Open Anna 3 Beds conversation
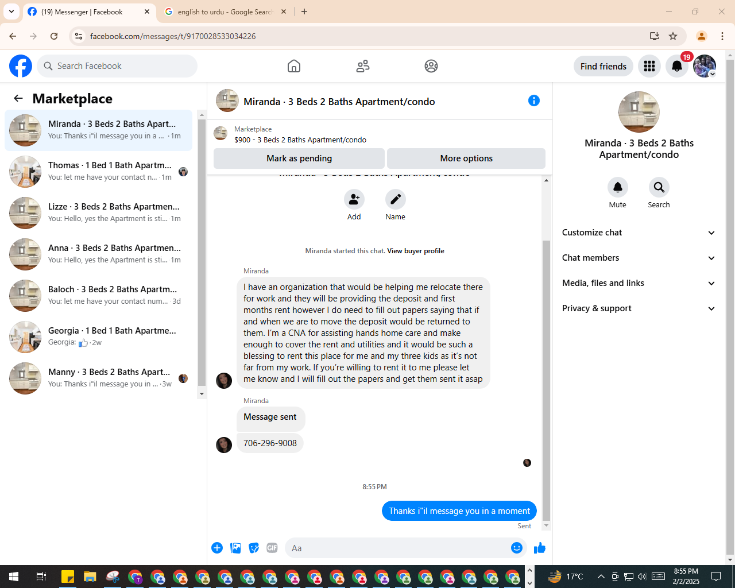The width and height of the screenshot is (735, 588). point(99,254)
